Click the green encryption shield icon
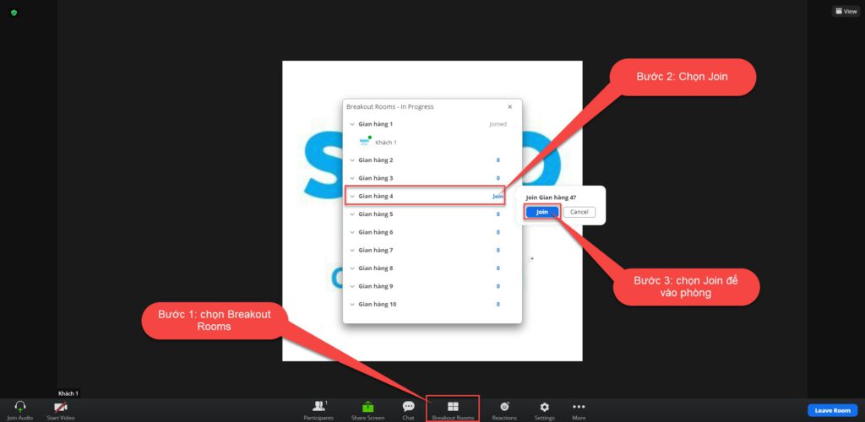This screenshot has height=422, width=865. point(14,13)
